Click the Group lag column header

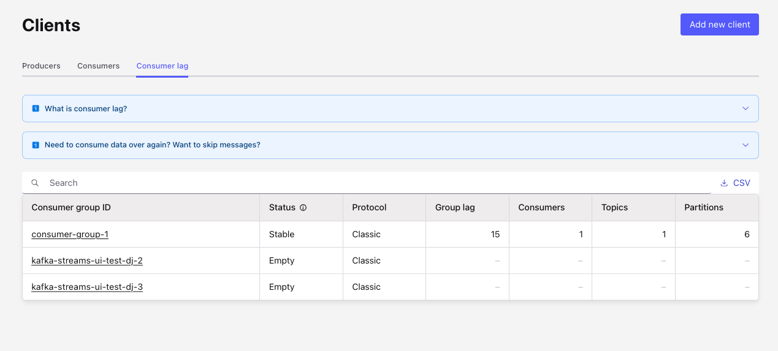(x=455, y=207)
